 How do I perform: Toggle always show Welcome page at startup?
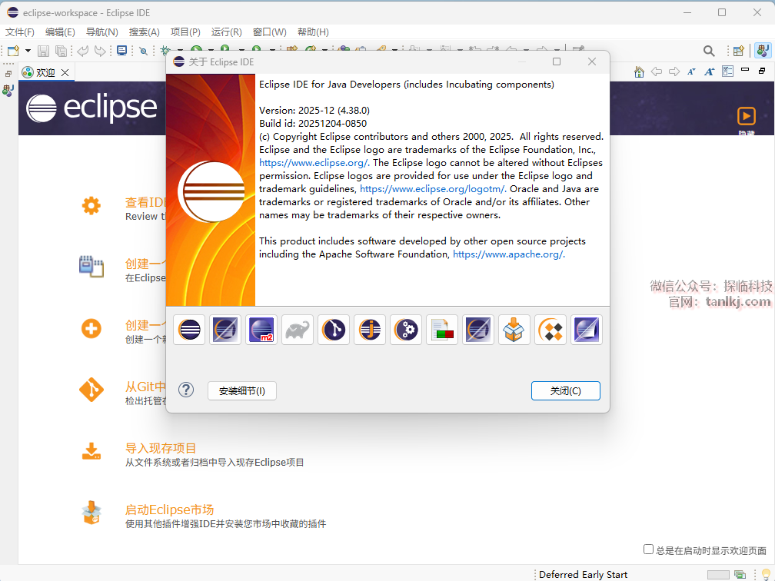click(x=648, y=549)
